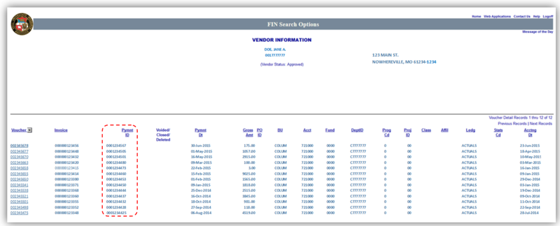Viewport: 560px width, 226px height.
Task: Open voucher 002345670
Action: click(19, 157)
